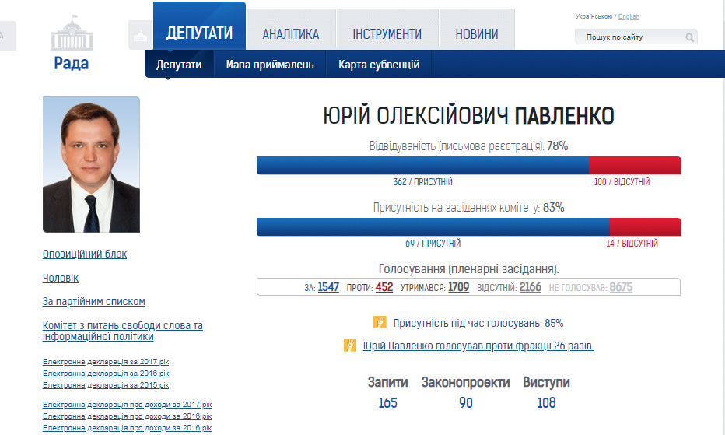Click the УТРИМАВСЯ count 1709
The height and width of the screenshot is (435, 725).
[459, 287]
